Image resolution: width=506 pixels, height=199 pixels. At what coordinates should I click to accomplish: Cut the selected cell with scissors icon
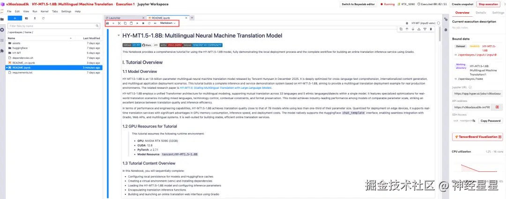click(x=119, y=23)
